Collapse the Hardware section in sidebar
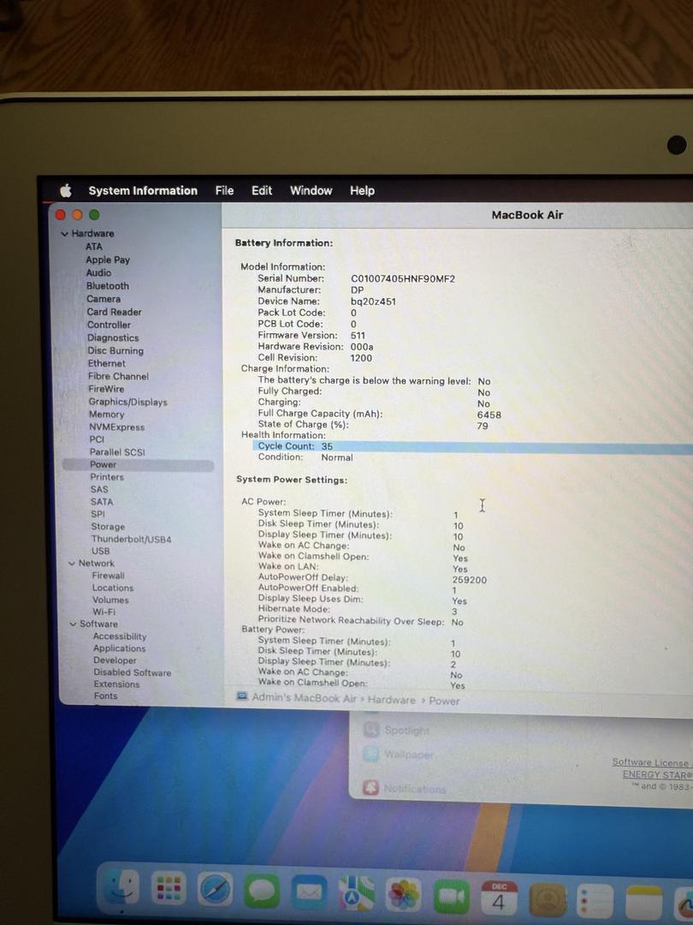 [x=64, y=234]
